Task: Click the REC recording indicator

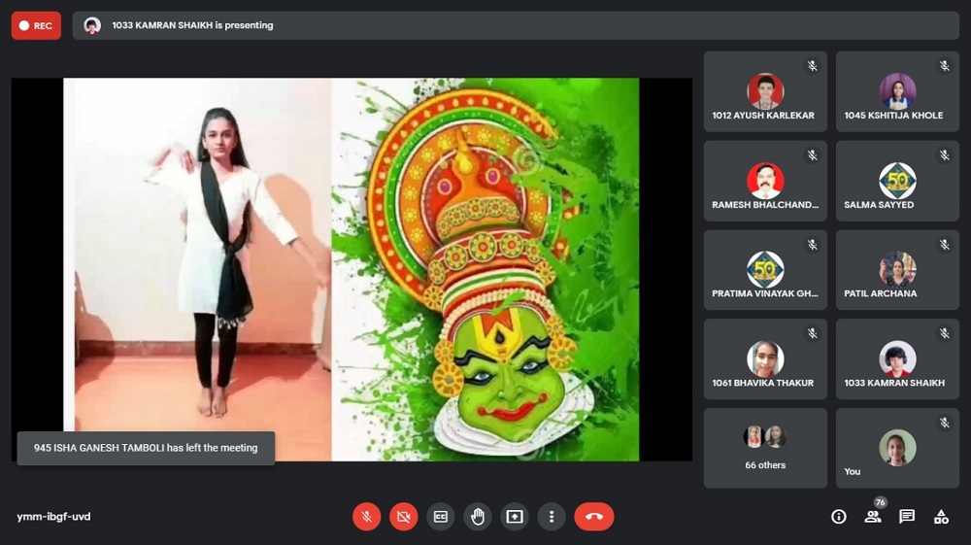Action: tap(36, 25)
